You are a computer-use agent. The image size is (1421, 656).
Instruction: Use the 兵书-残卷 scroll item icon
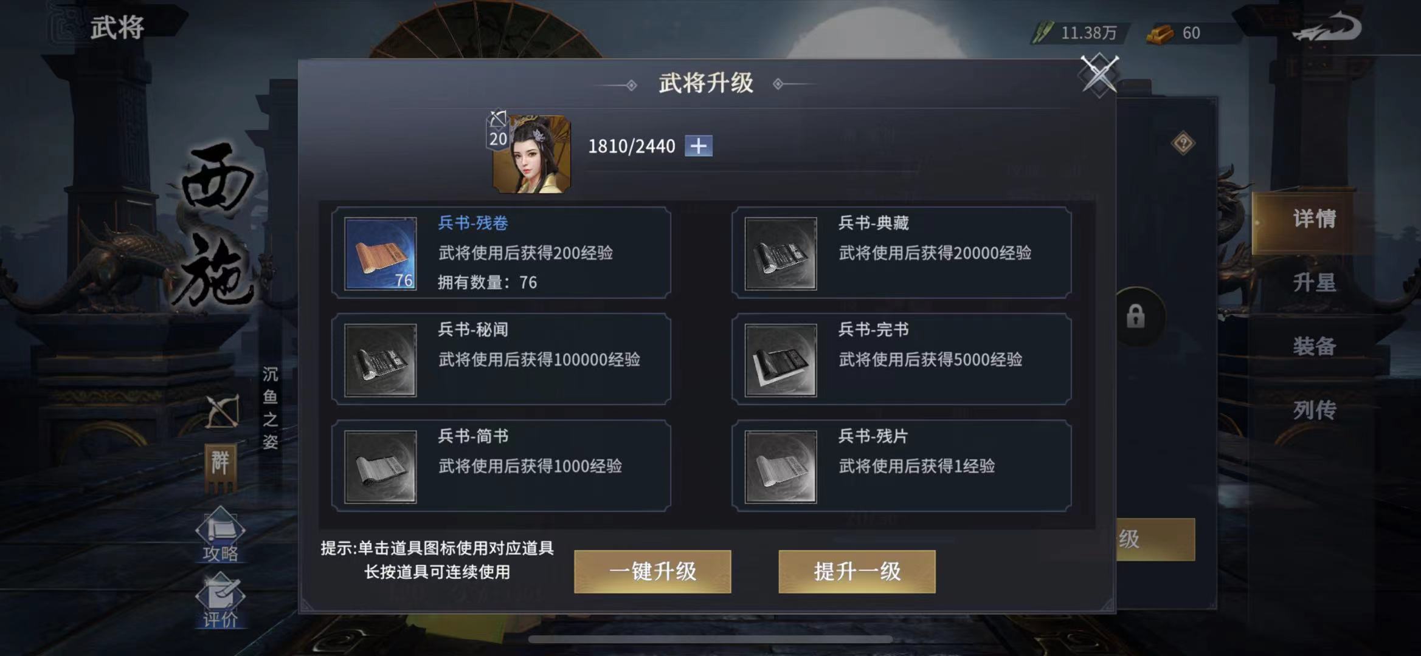[x=381, y=253]
